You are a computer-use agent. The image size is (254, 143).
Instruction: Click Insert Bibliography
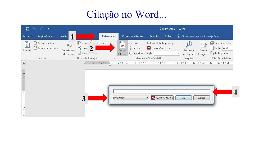tap(160, 43)
